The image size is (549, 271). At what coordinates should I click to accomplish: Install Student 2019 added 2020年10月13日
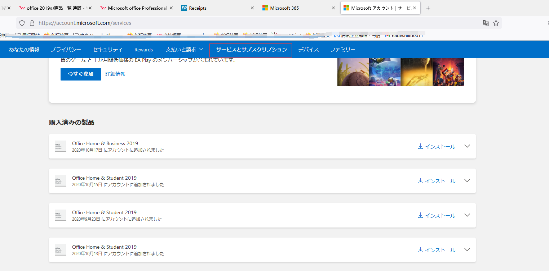[437, 250]
